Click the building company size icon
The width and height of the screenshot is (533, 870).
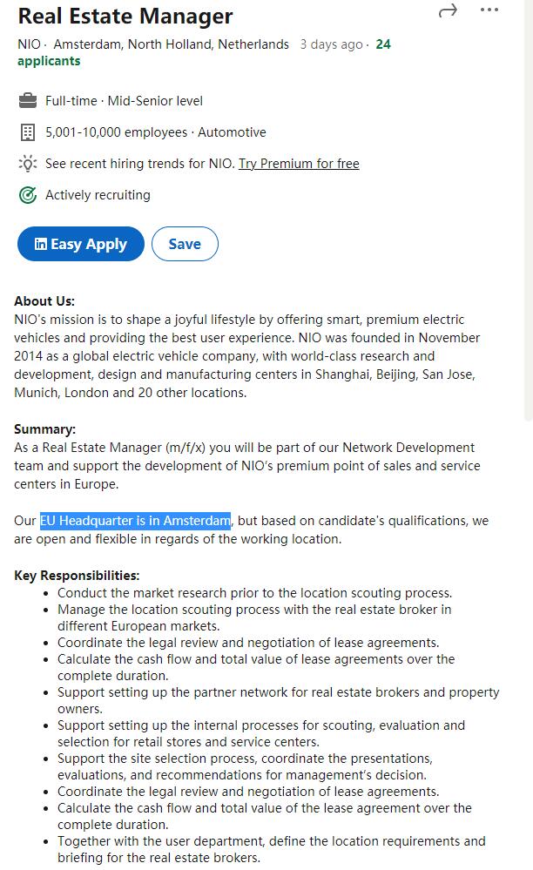pyautogui.click(x=27, y=132)
